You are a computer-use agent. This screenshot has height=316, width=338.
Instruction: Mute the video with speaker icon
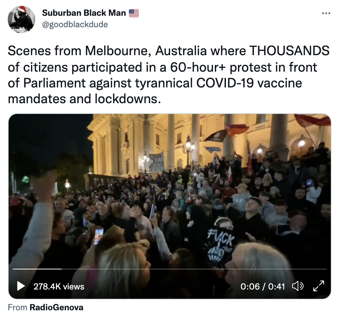point(298,286)
